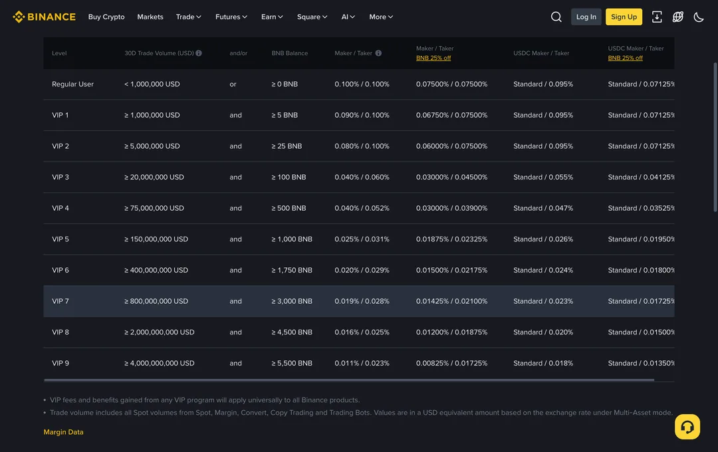
Task: Click the Sign Up button
Action: 624,17
